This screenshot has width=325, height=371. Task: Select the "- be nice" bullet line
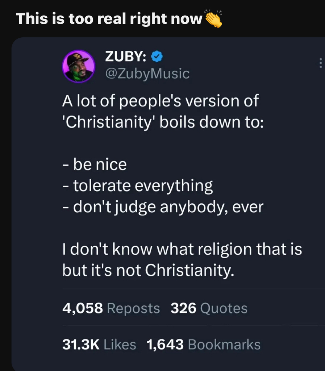pos(95,165)
